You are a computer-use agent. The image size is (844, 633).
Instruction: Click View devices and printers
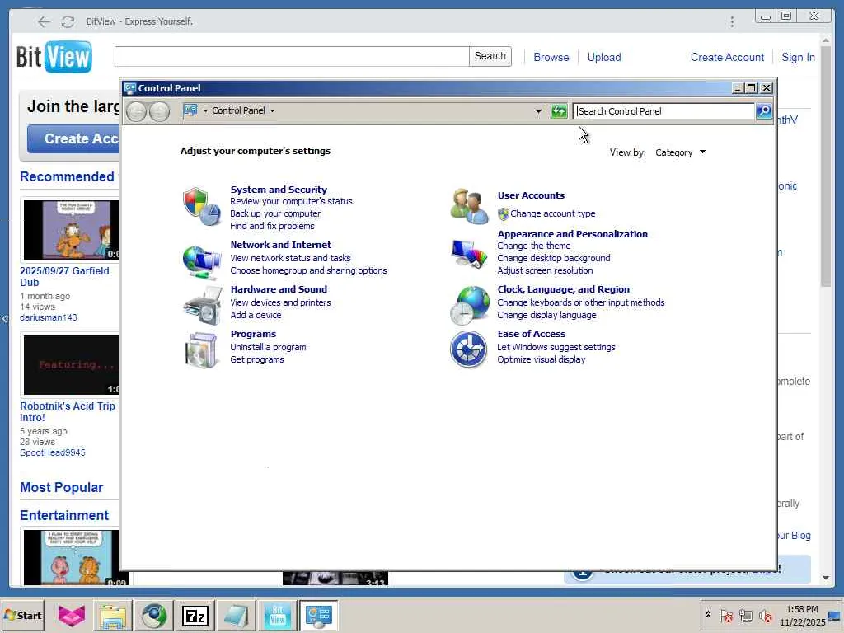coord(280,302)
